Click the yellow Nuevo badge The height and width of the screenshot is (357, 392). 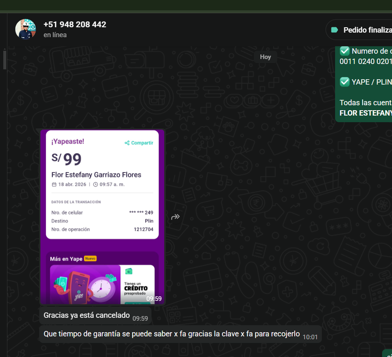coord(90,259)
